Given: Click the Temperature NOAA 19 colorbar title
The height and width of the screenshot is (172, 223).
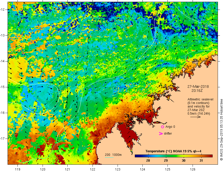Looking at the screenshot, I should click(173, 151).
